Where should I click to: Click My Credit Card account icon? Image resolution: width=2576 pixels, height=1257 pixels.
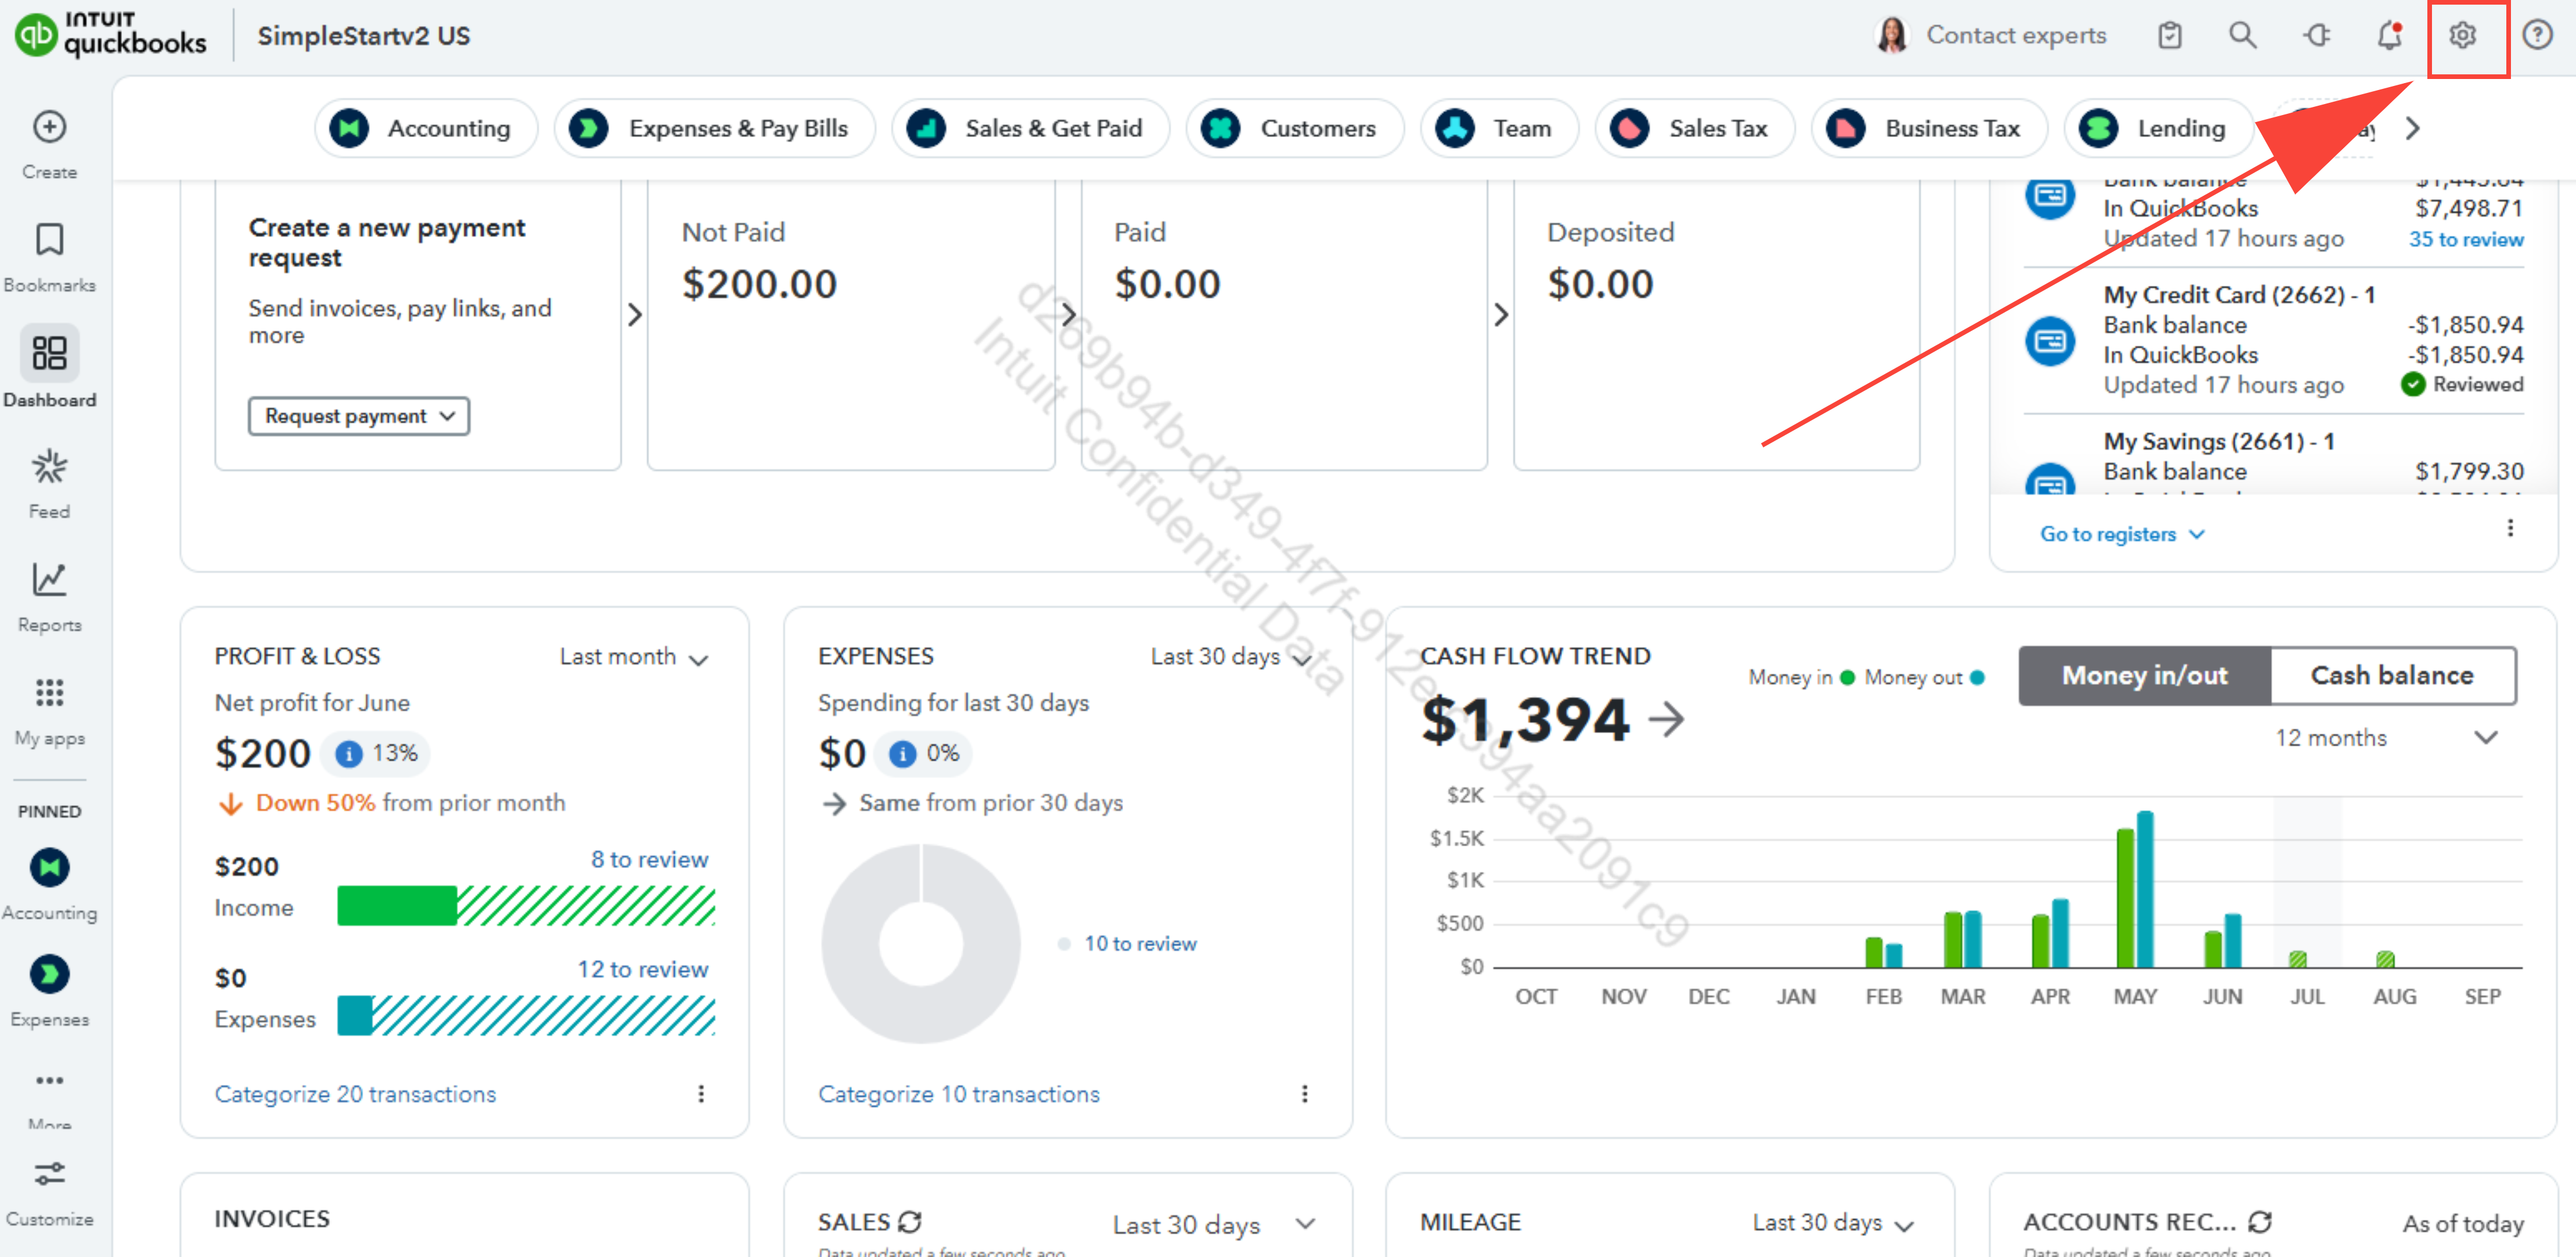click(2050, 341)
